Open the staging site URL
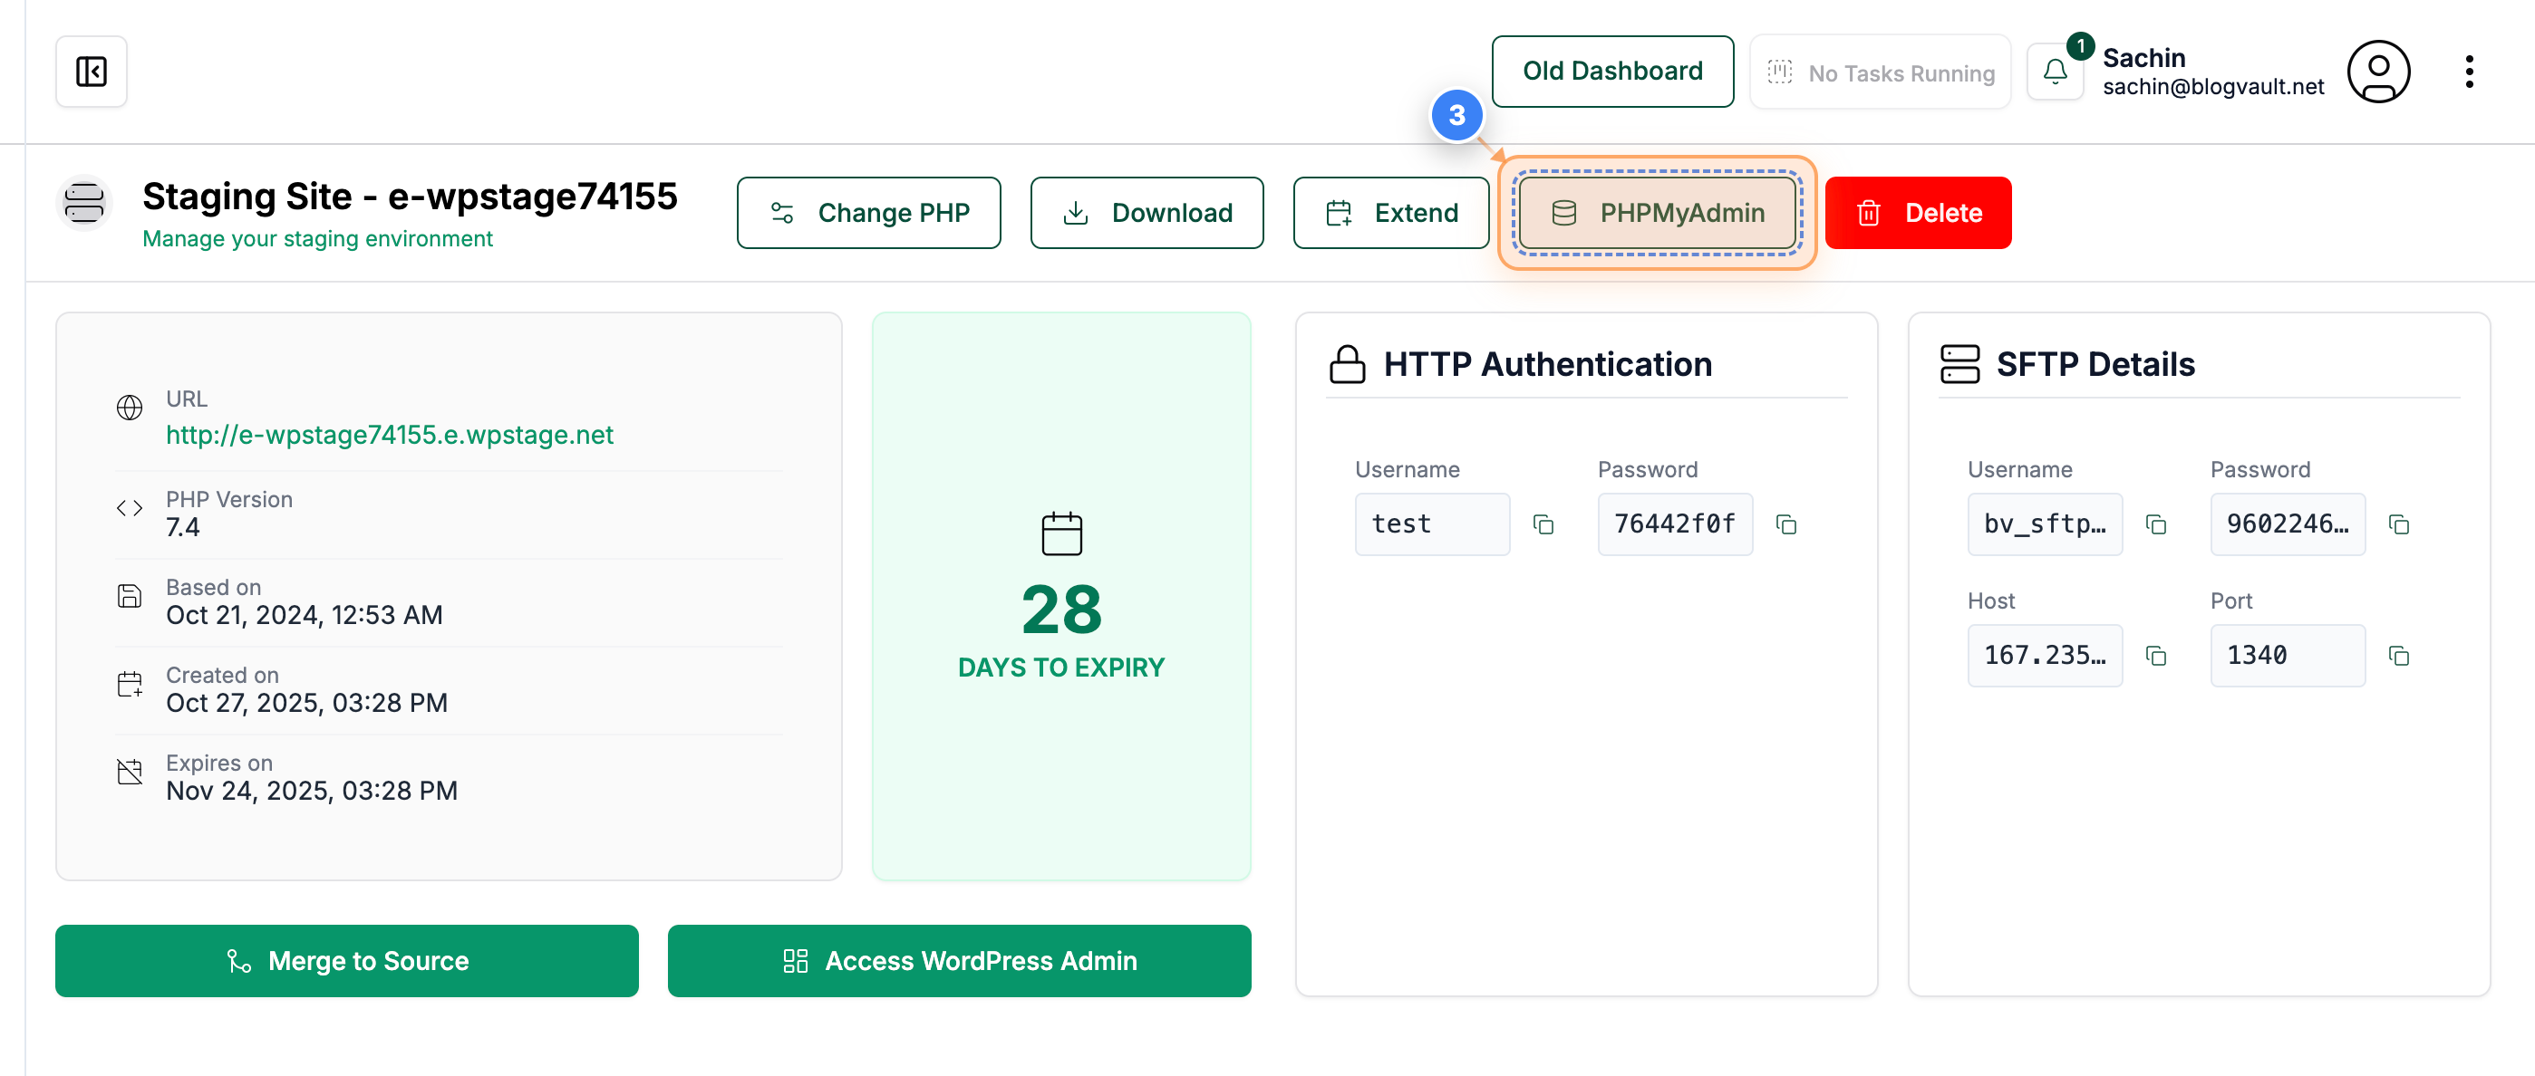The image size is (2535, 1076). [389, 434]
